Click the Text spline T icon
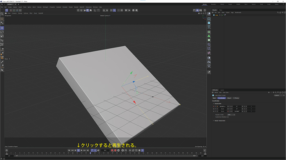This screenshot has height=160, width=286. [209, 27]
